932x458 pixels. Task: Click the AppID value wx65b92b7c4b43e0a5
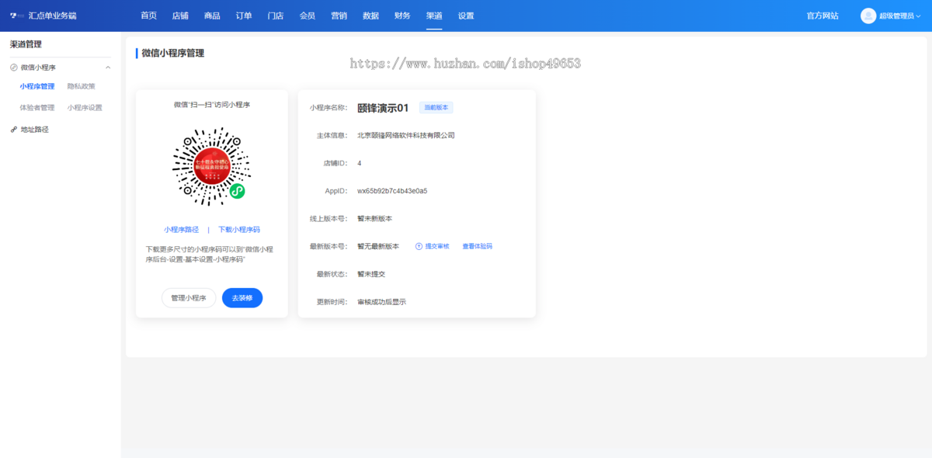tap(392, 191)
